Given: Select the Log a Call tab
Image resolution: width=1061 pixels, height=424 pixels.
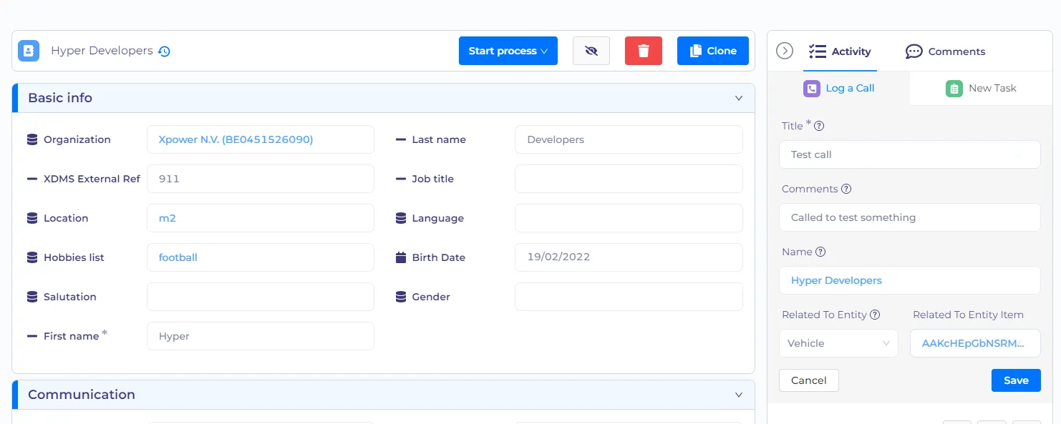Looking at the screenshot, I should [838, 88].
